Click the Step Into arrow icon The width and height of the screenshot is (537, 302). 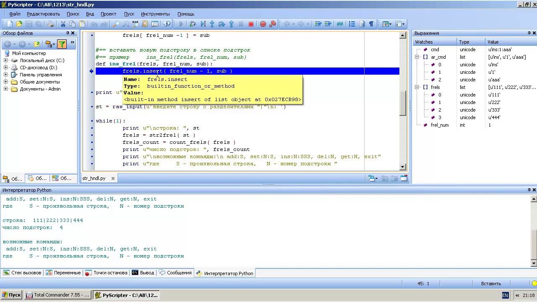pyautogui.click(x=212, y=24)
